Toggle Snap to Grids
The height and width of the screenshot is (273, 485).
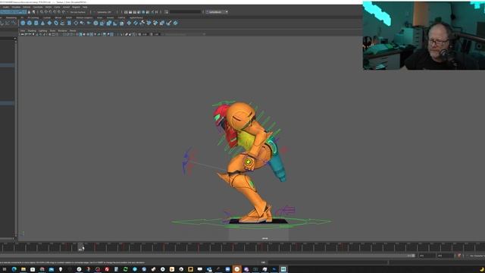tap(42, 12)
